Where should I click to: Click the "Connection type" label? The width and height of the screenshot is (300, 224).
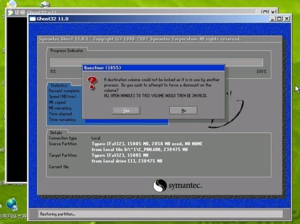[x=63, y=138]
